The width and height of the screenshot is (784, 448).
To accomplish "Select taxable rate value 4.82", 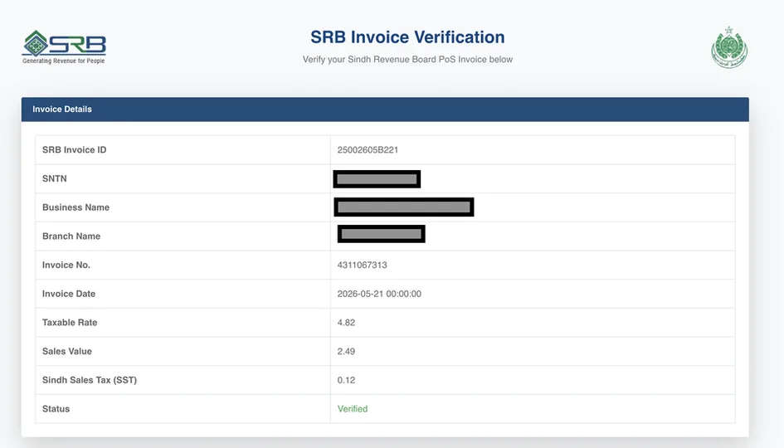I will click(346, 323).
